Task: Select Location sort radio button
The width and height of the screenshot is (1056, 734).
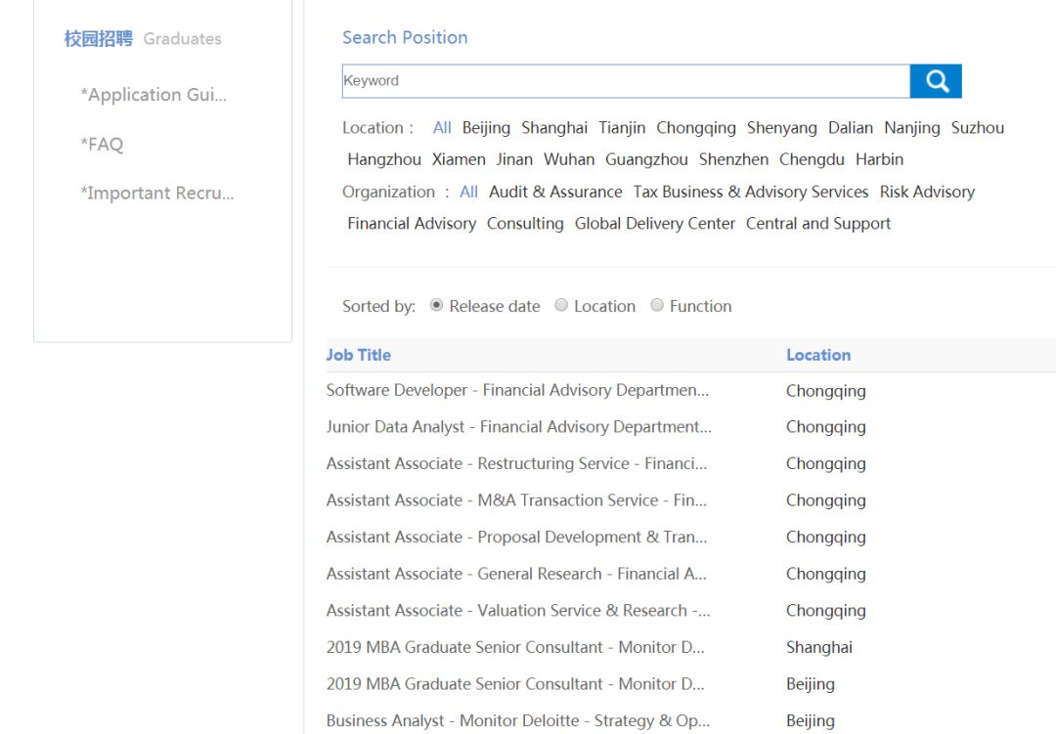Action: [x=561, y=306]
